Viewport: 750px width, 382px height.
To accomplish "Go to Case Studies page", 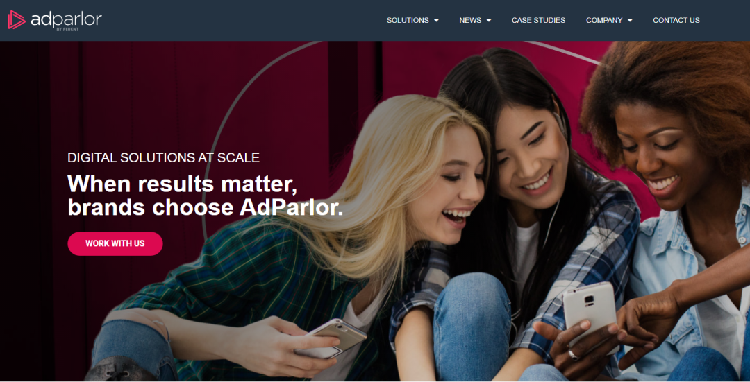I will [x=539, y=20].
